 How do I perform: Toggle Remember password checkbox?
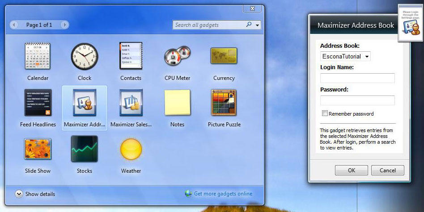pos(325,113)
